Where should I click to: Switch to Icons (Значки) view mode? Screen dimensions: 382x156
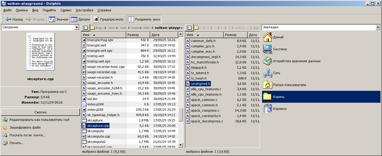click(59, 19)
